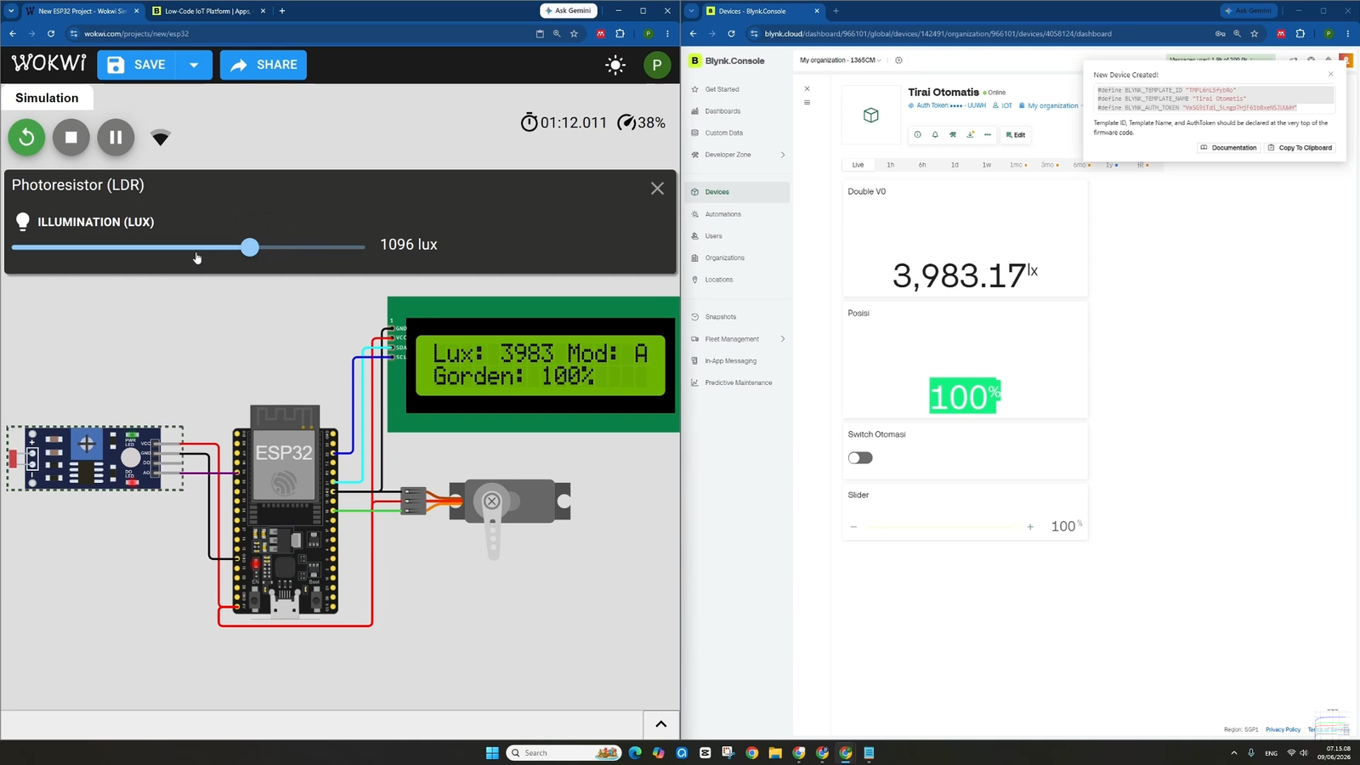Switch to Low-Code IoT Platform browser tab
1360x765 pixels.
[208, 11]
